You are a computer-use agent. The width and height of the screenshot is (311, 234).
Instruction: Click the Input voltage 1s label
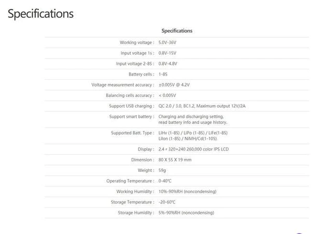(136, 53)
